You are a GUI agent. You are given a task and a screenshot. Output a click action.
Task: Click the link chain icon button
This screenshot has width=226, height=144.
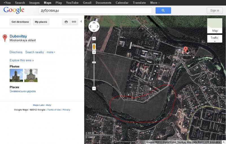pyautogui.click(x=74, y=22)
